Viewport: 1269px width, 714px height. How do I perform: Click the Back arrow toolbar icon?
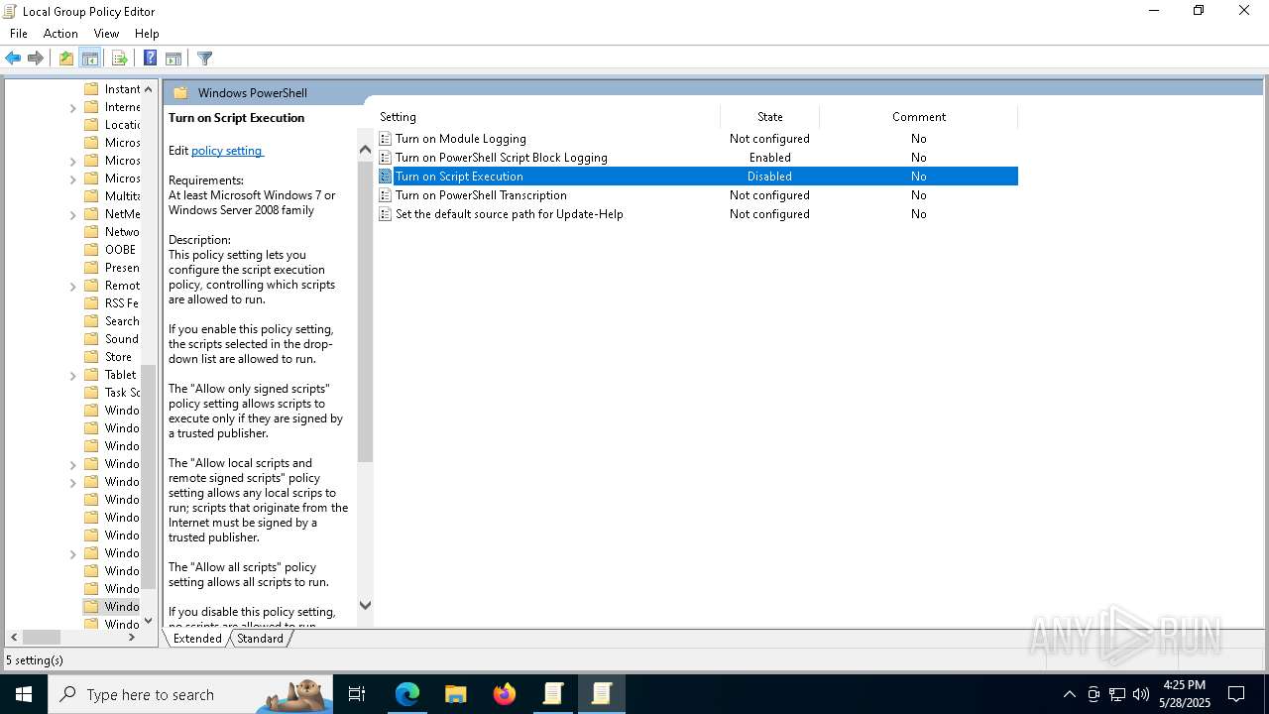coord(13,59)
